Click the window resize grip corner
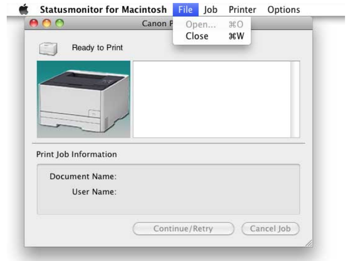348x261 pixels. pyautogui.click(x=309, y=243)
